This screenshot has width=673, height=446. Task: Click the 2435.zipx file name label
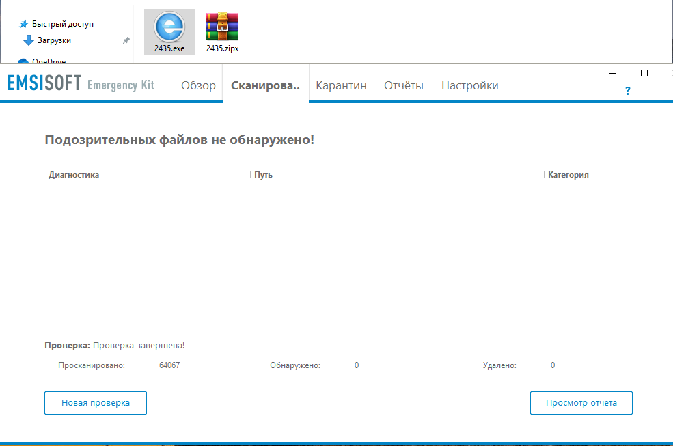(222, 48)
